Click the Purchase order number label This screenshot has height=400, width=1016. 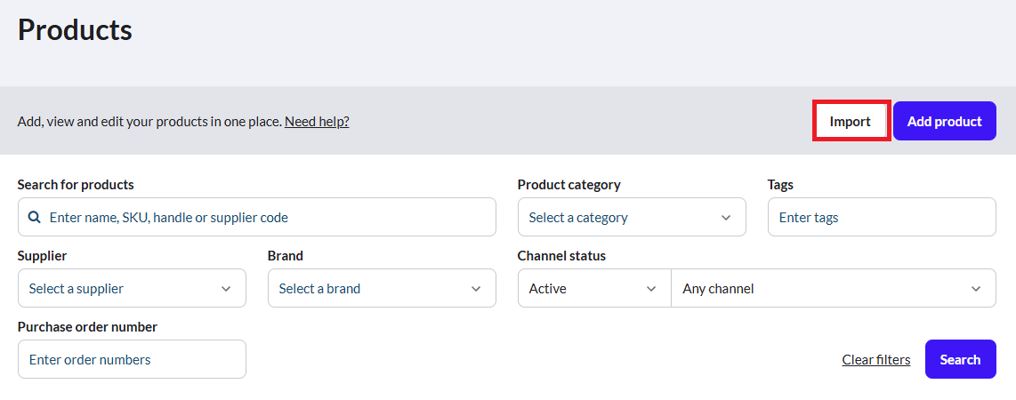tap(87, 327)
